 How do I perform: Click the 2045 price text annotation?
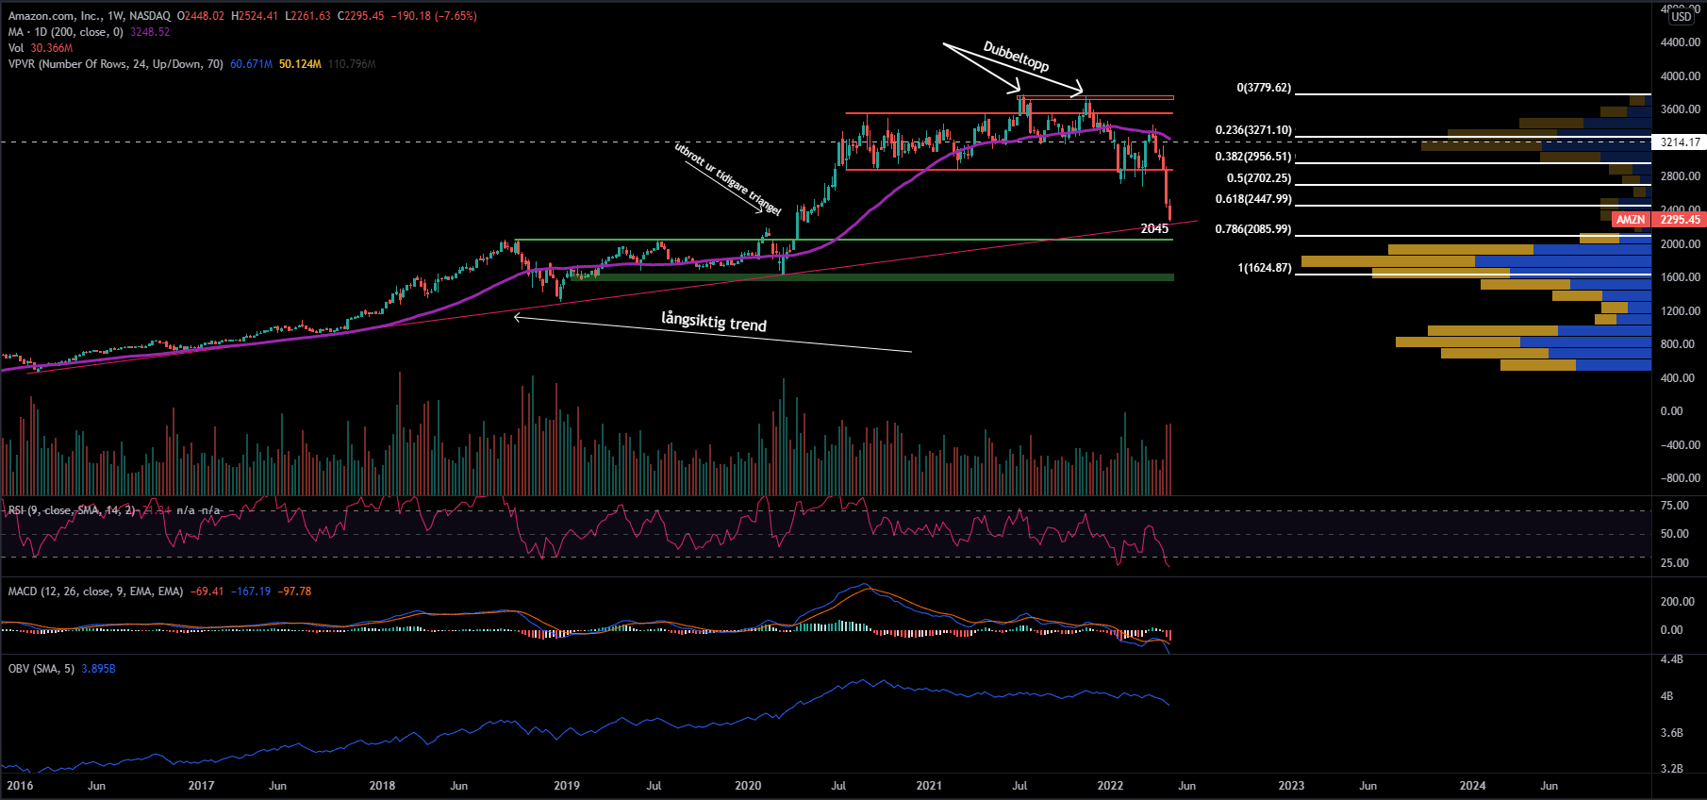click(1154, 228)
